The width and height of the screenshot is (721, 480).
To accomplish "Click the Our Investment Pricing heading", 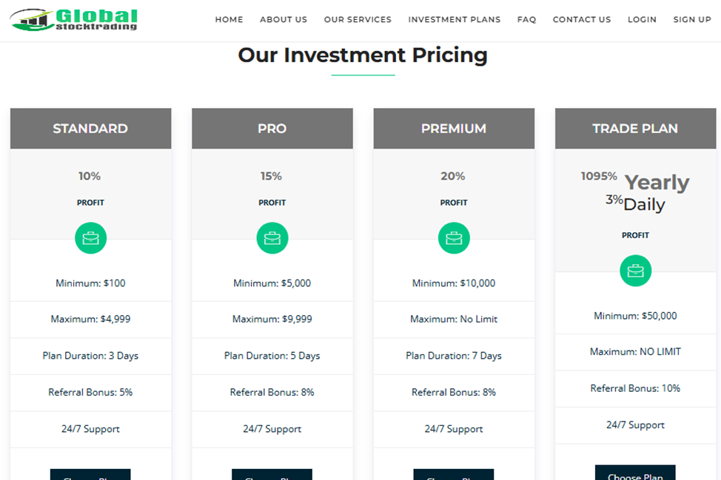I will [x=363, y=55].
